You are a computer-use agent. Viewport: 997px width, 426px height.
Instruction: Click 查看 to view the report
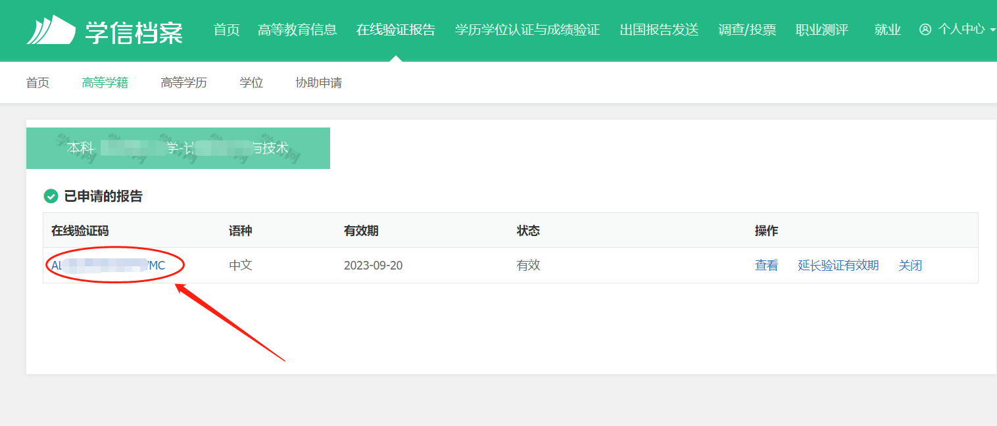pyautogui.click(x=766, y=265)
